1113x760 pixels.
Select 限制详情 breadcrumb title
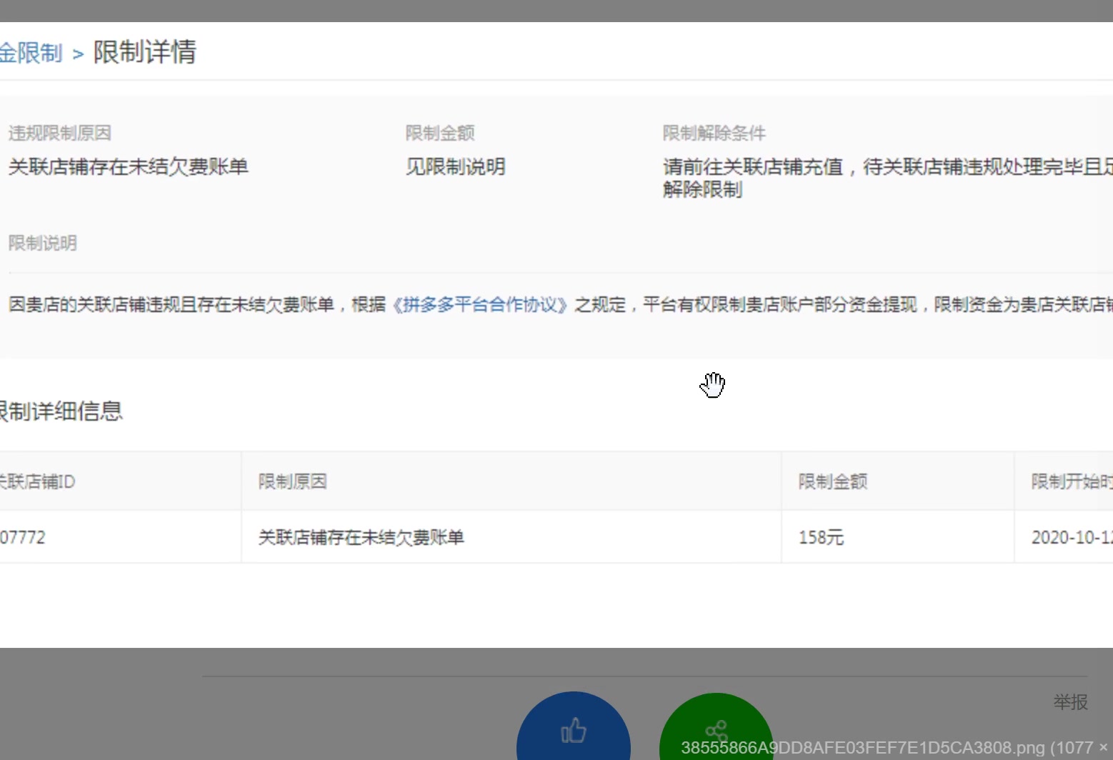[x=145, y=52]
